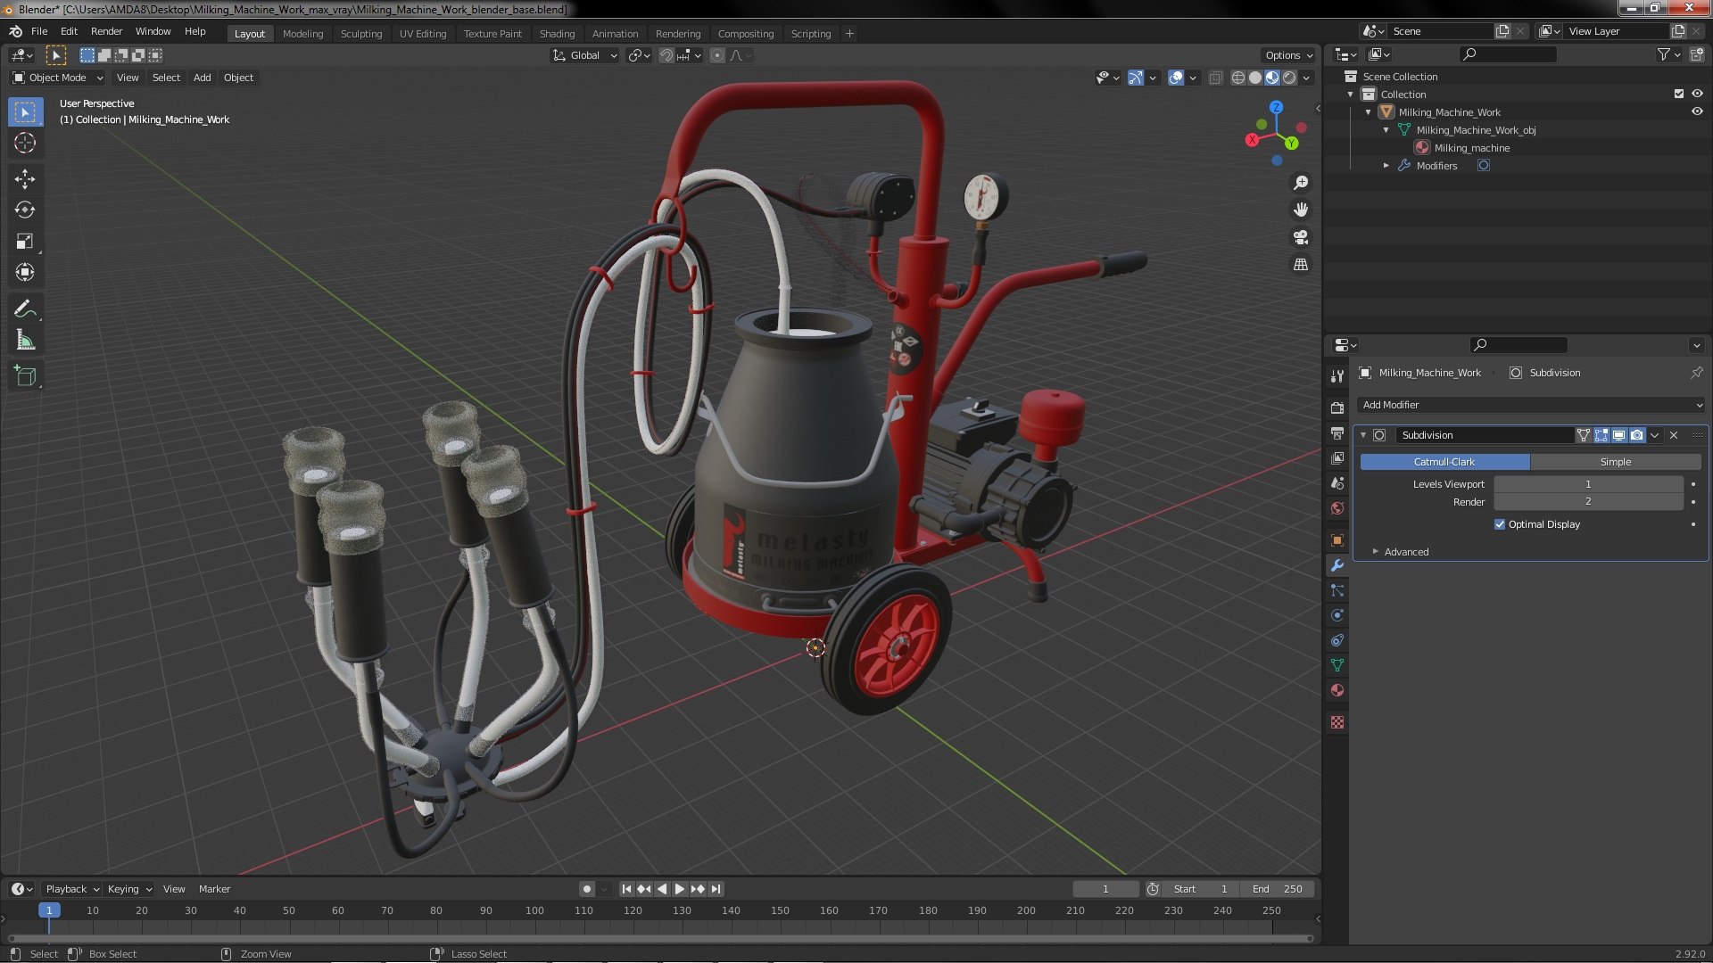Open the viewport Options dropdown
This screenshot has height=963, width=1713.
tap(1288, 55)
